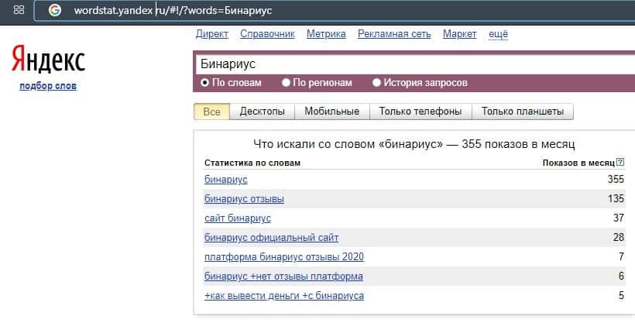
Task: Switch to the Все tab
Action: click(211, 112)
